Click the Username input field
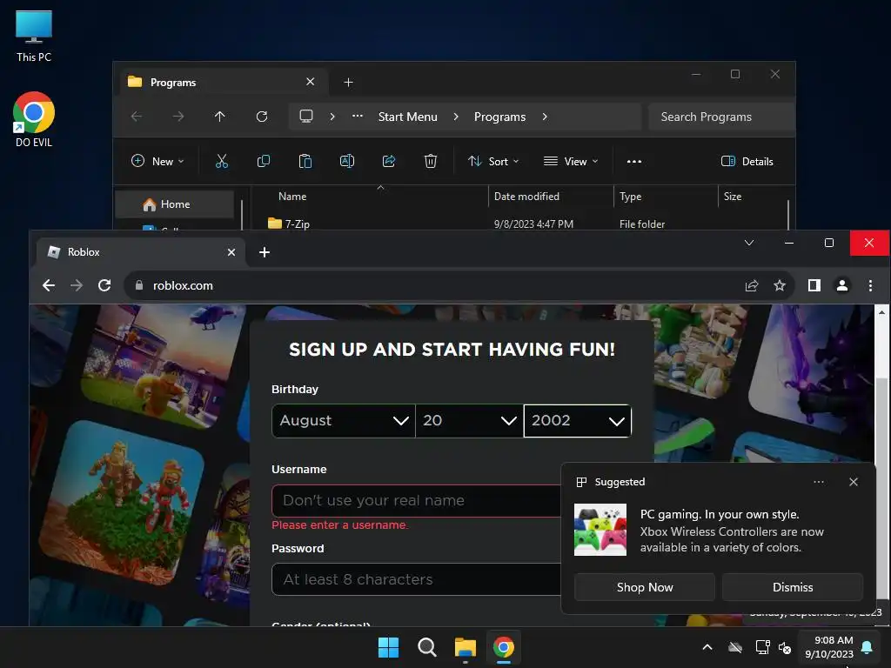Screen dimensions: 891x668 (416, 500)
